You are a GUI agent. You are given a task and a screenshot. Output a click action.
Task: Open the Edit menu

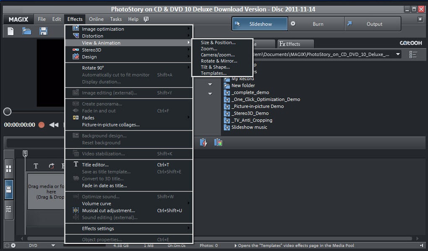(57, 19)
